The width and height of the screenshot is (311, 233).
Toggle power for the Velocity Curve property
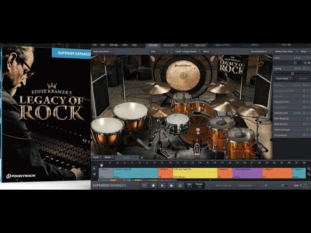[x=304, y=102]
